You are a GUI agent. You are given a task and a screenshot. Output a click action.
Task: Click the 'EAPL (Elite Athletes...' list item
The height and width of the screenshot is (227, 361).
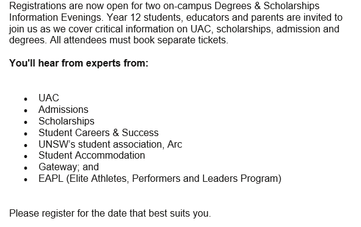160,178
